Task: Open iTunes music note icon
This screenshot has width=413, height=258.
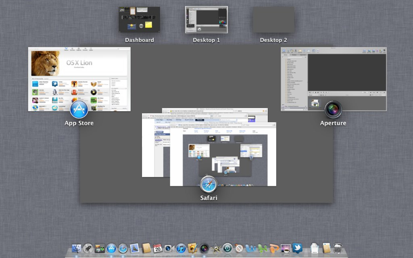Action: coord(181,248)
